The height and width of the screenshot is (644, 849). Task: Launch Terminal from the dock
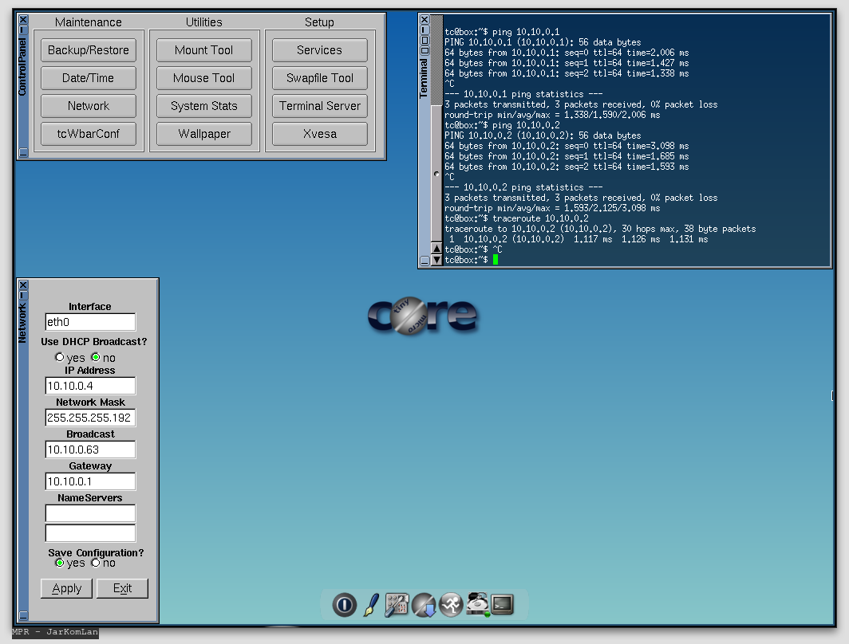tap(502, 605)
